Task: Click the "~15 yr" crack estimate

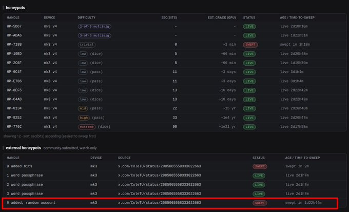Action: coord(229,108)
